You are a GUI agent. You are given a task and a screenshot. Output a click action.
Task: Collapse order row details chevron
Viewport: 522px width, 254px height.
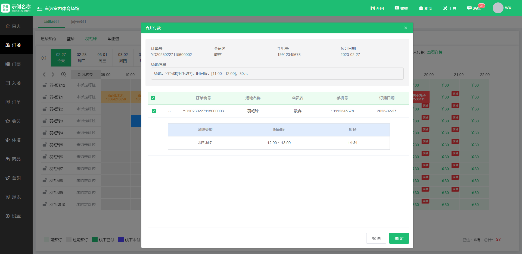tap(170, 111)
